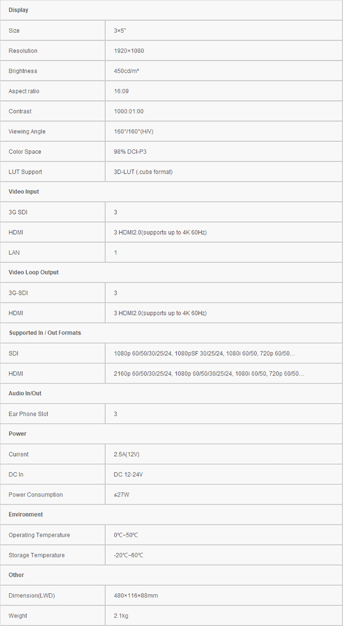Click the 2.1kg weight value

point(121,616)
